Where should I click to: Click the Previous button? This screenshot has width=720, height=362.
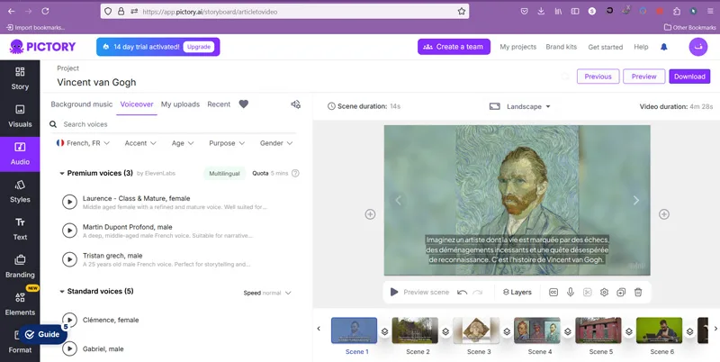598,77
